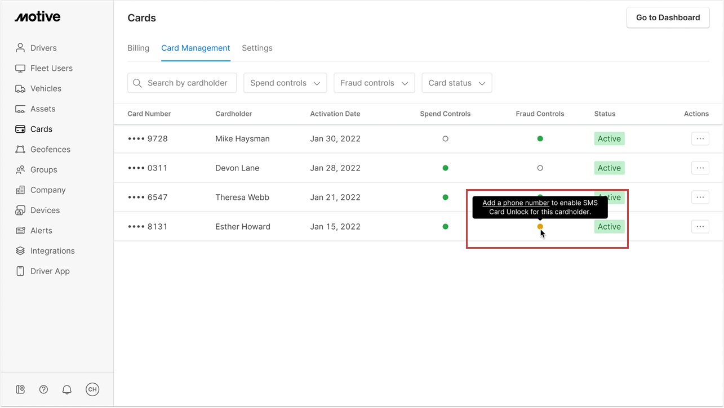The image size is (724, 408).
Task: Open Groups people icon
Action: [x=20, y=169]
